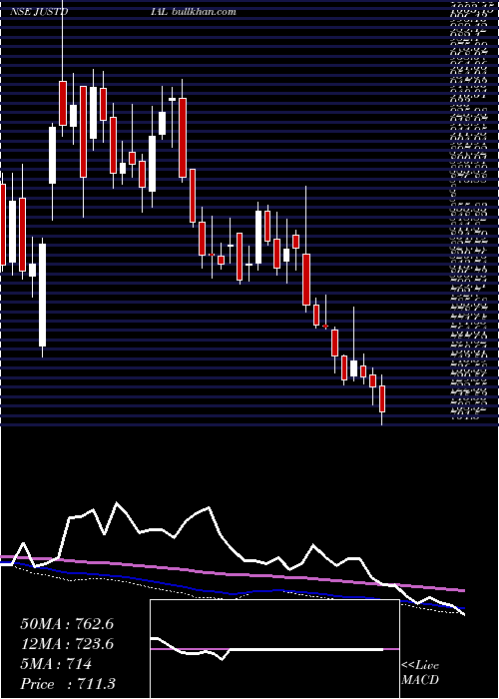Click inside the MACD inset panel
The image size is (499, 699).
pyautogui.click(x=274, y=649)
